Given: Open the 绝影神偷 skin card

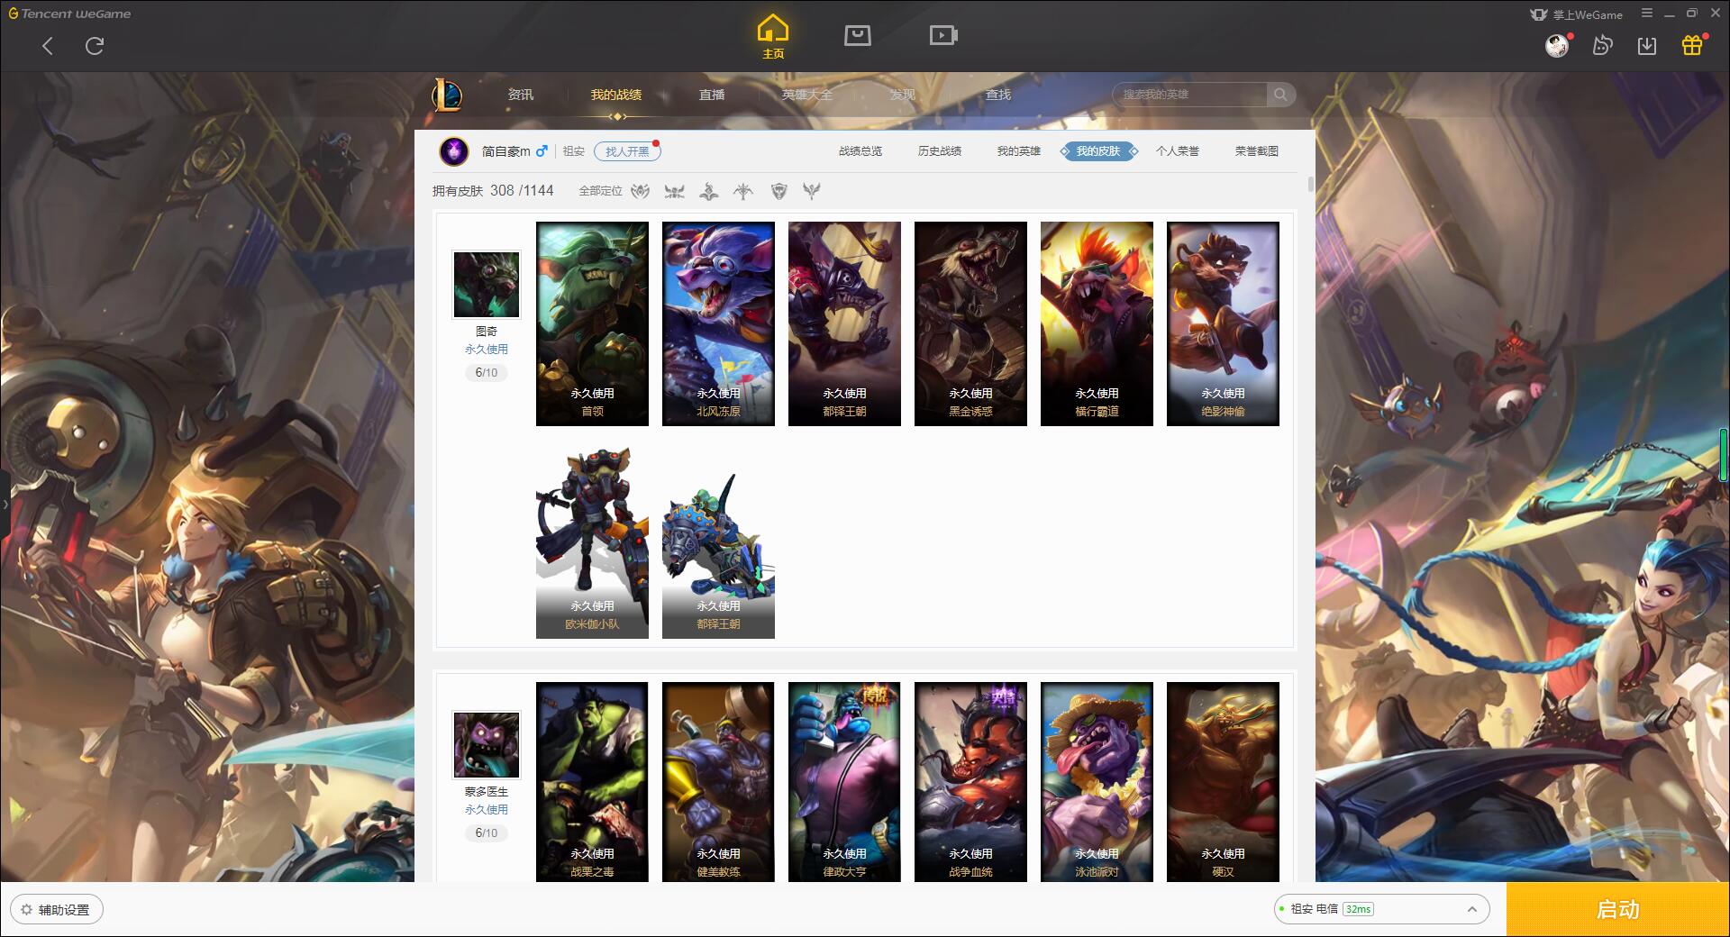Looking at the screenshot, I should (x=1223, y=323).
